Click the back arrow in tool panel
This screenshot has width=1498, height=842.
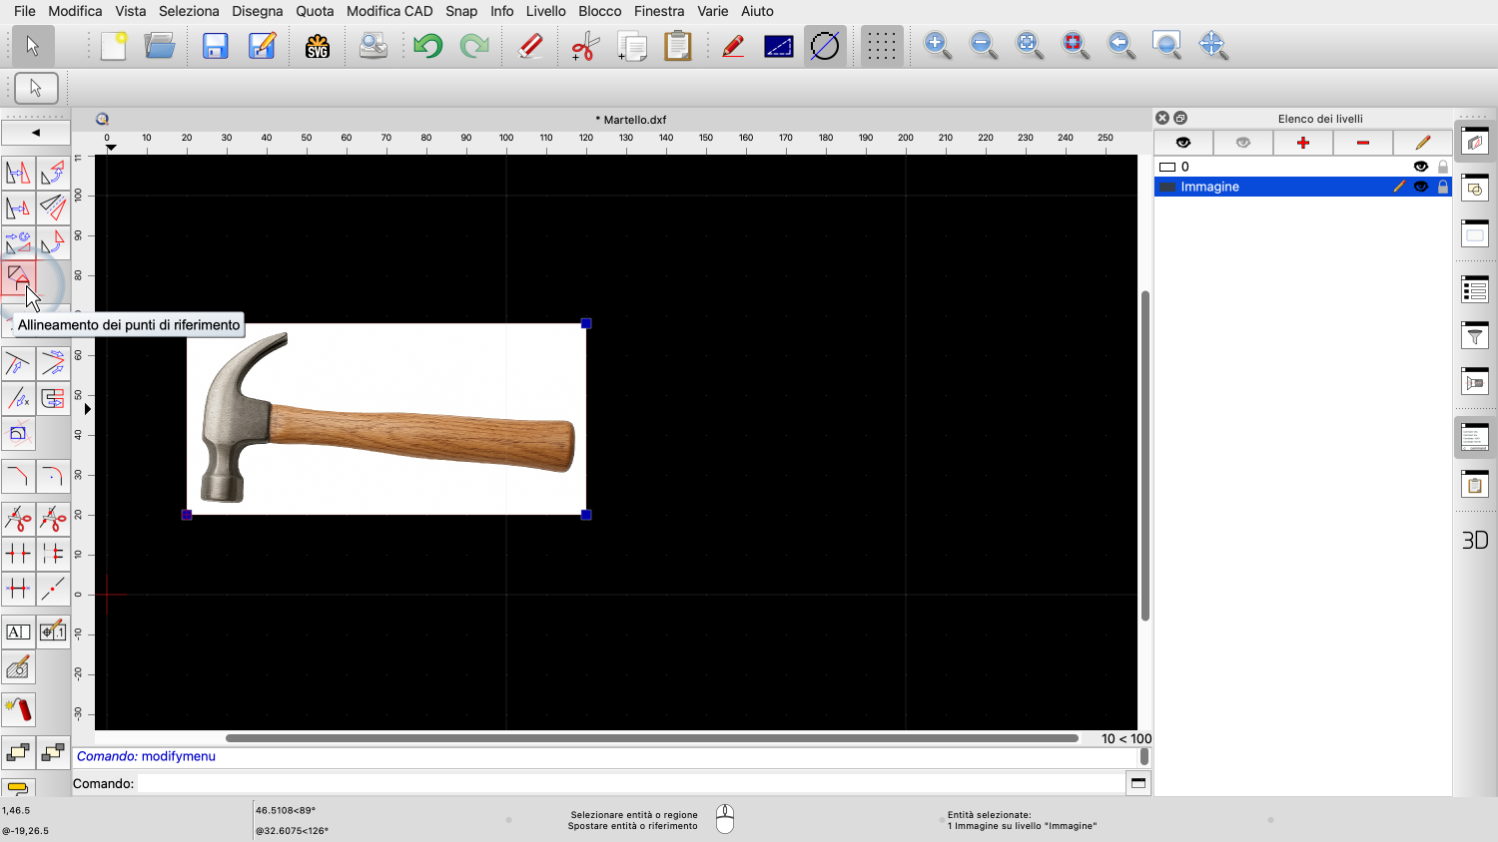(x=36, y=133)
